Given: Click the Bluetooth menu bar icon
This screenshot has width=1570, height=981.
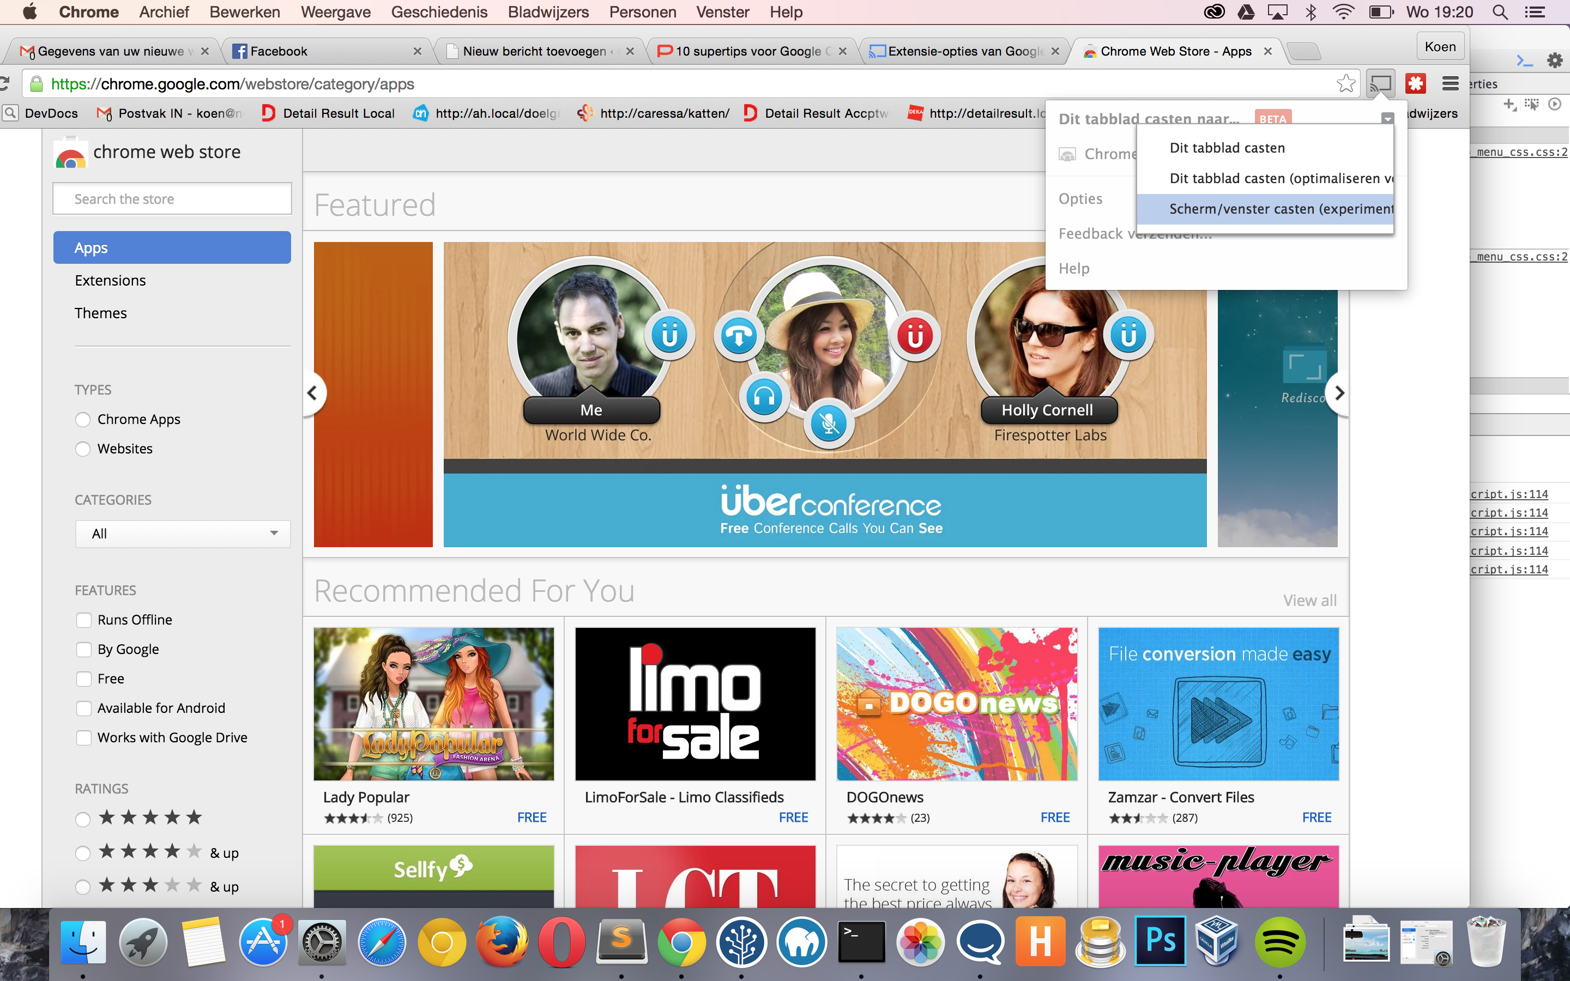Looking at the screenshot, I should [x=1311, y=11].
